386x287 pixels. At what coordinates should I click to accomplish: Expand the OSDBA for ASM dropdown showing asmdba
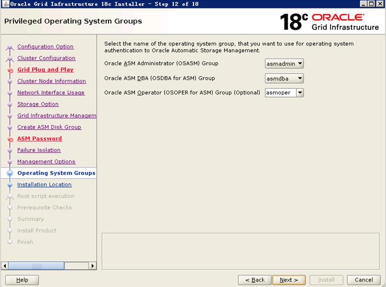click(x=284, y=78)
